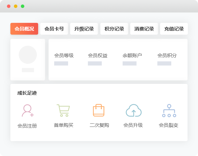The image size is (198, 156).
Task: Open the 二次复购 shopping bag icon
Action: tap(99, 110)
